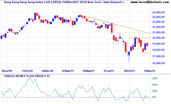Click the 19,000.00 price axis label

point(158,44)
